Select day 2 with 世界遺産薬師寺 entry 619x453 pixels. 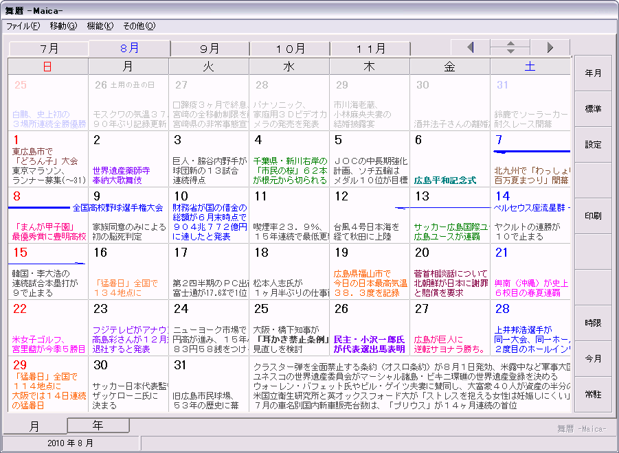(x=128, y=159)
